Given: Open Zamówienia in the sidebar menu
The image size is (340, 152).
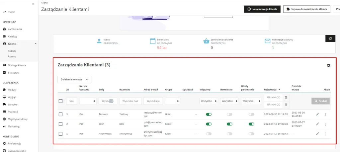Looking at the screenshot, I should point(15,29).
